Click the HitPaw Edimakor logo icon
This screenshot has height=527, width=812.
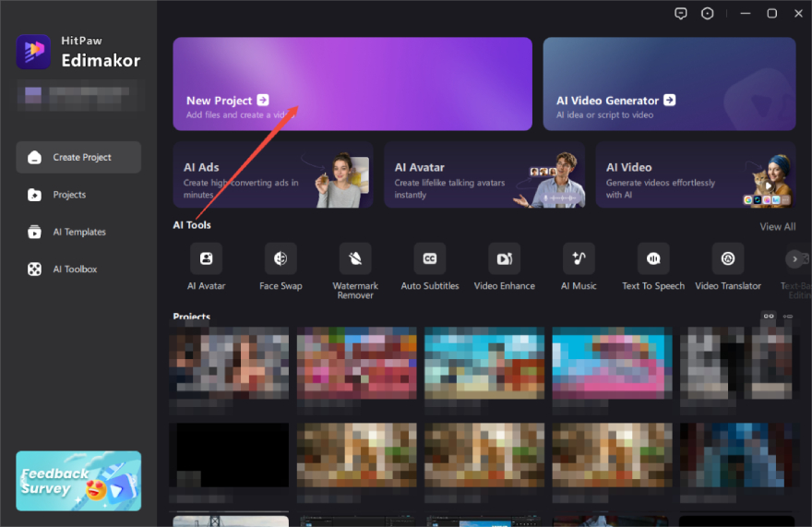33,52
